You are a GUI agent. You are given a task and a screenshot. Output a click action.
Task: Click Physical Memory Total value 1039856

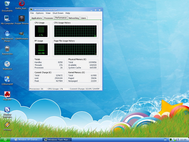(x=93, y=62)
